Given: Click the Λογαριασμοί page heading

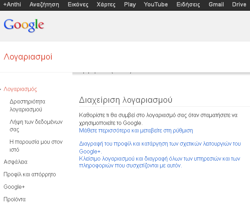Looking at the screenshot, I should tap(28, 57).
